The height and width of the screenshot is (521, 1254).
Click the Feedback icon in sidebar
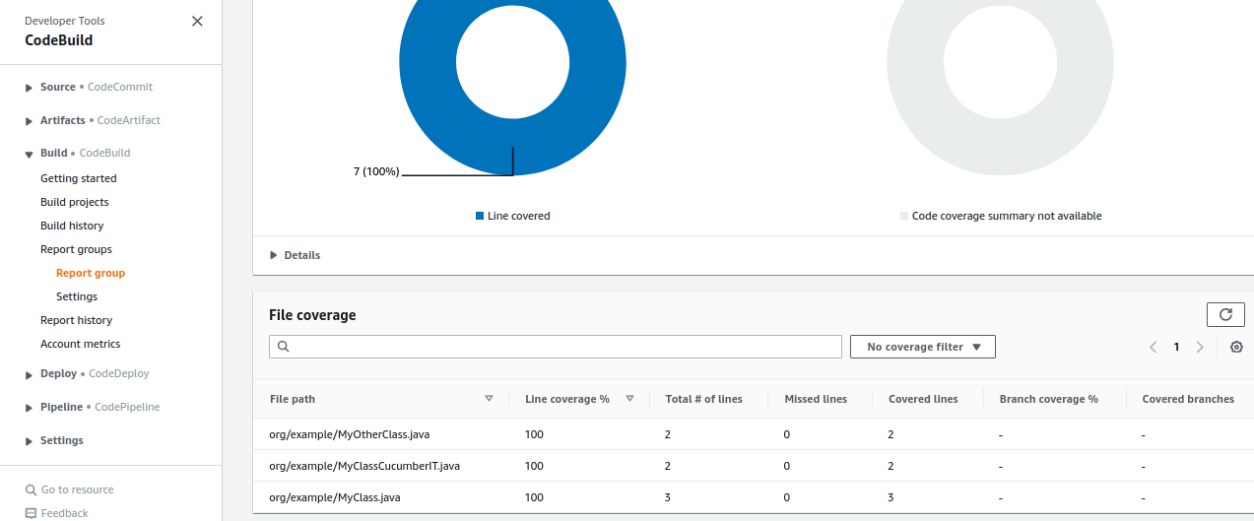pyautogui.click(x=31, y=513)
